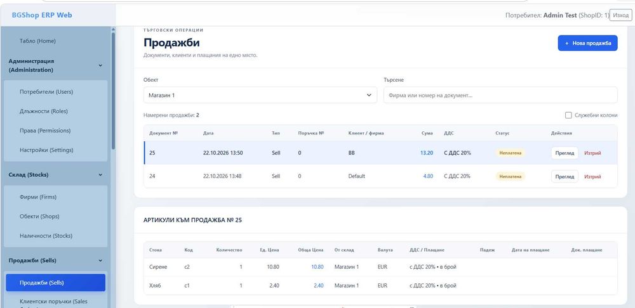Delete sale 25 with Изтрий
This screenshot has width=635, height=308.
coord(592,153)
